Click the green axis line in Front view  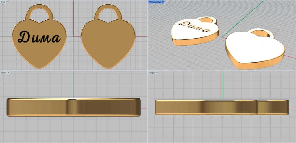coord(73,84)
